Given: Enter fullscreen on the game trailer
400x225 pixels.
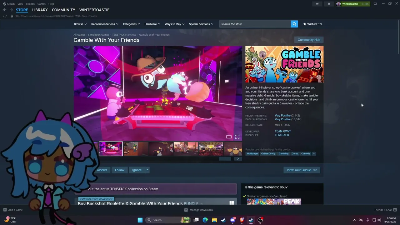Looking at the screenshot, I should coord(237,137).
